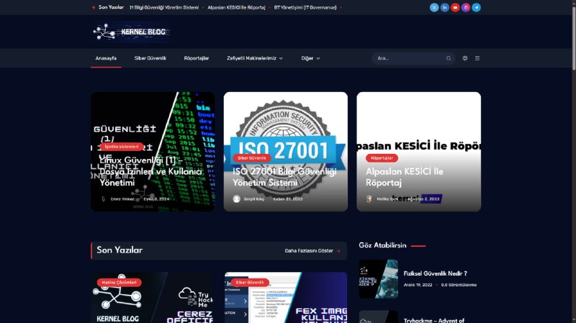Open the Instagram social icon

pos(466,7)
